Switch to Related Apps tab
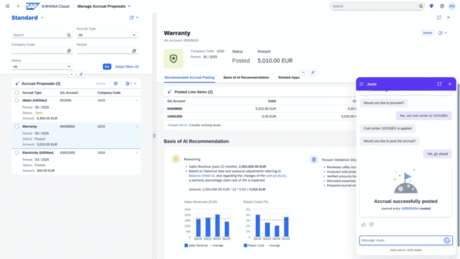The width and height of the screenshot is (460, 259). pyautogui.click(x=289, y=78)
